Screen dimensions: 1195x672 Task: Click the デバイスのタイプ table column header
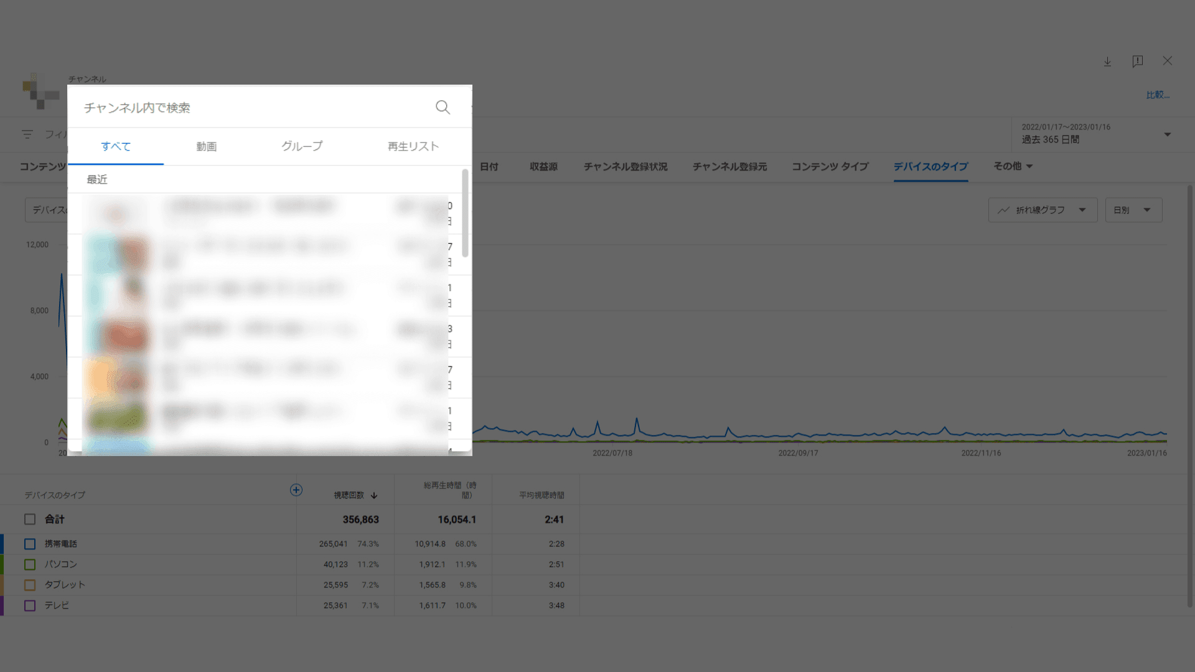(55, 495)
